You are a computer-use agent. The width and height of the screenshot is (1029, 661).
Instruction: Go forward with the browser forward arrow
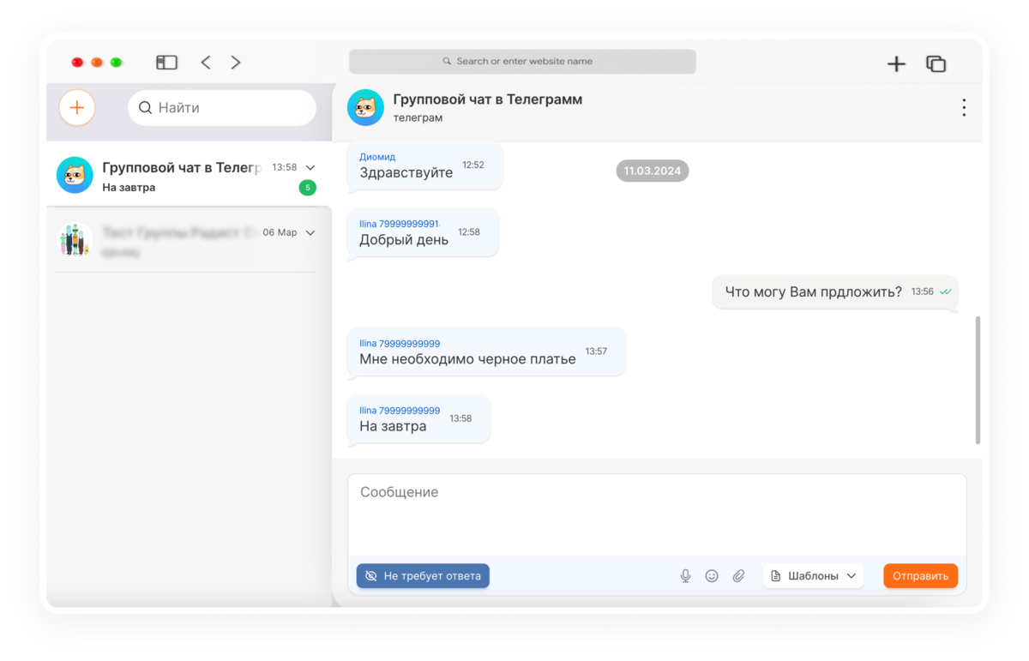point(236,63)
